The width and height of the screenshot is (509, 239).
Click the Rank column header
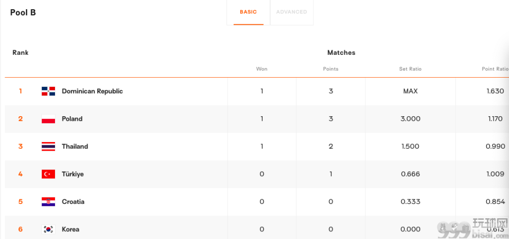click(20, 52)
